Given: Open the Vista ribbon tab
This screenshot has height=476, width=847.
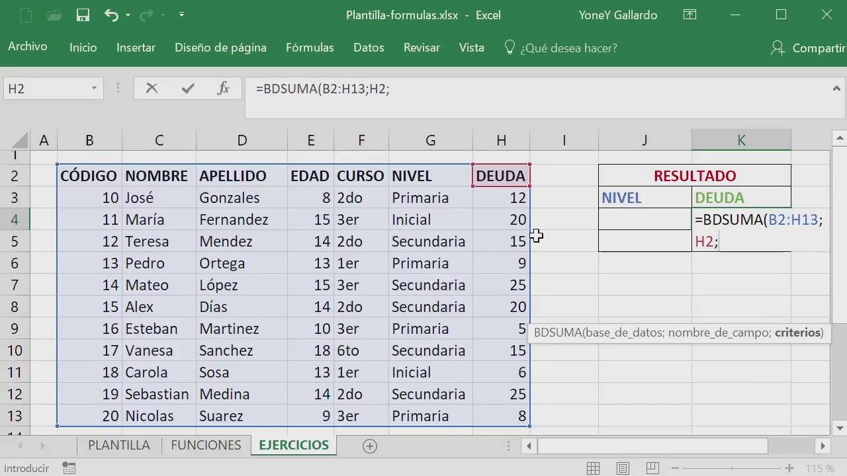Looking at the screenshot, I should click(472, 48).
